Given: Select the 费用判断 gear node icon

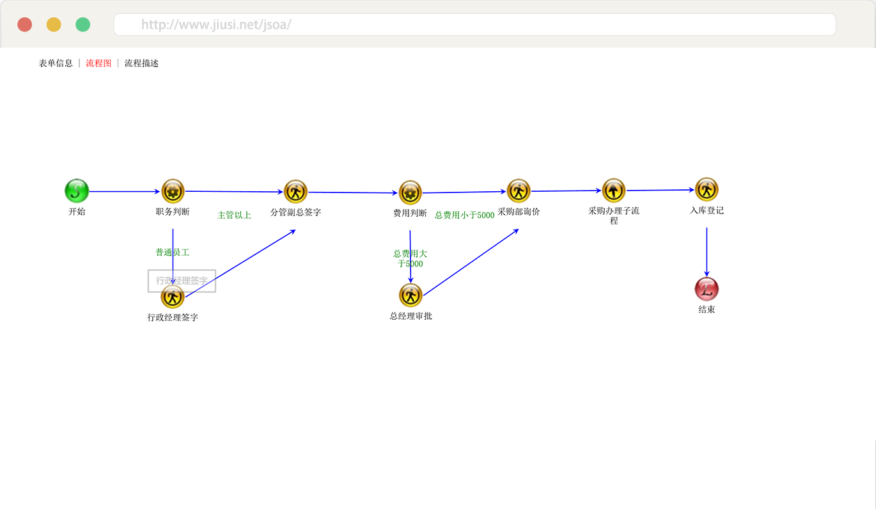Looking at the screenshot, I should tap(410, 192).
